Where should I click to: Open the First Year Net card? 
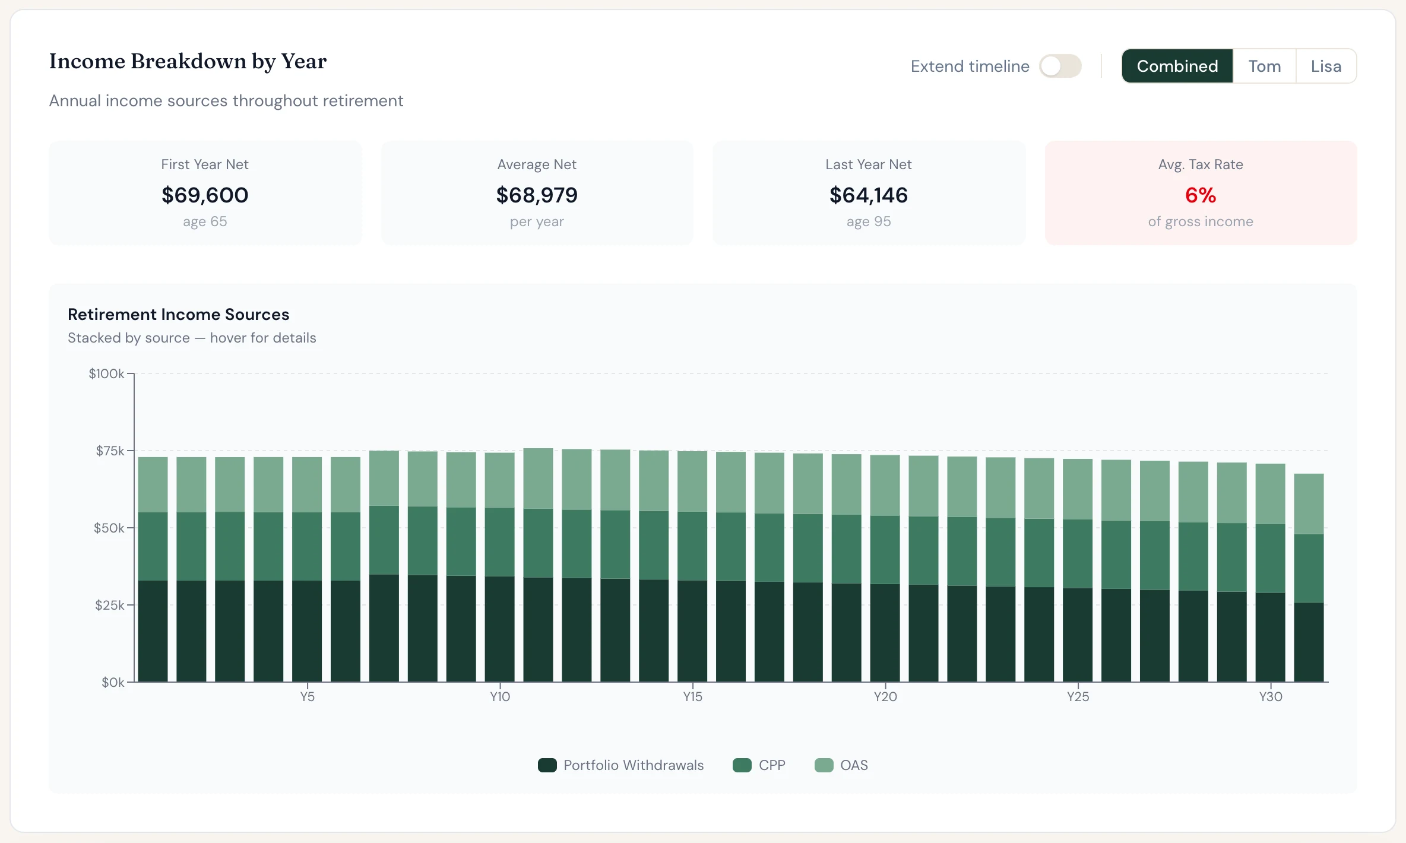205,193
